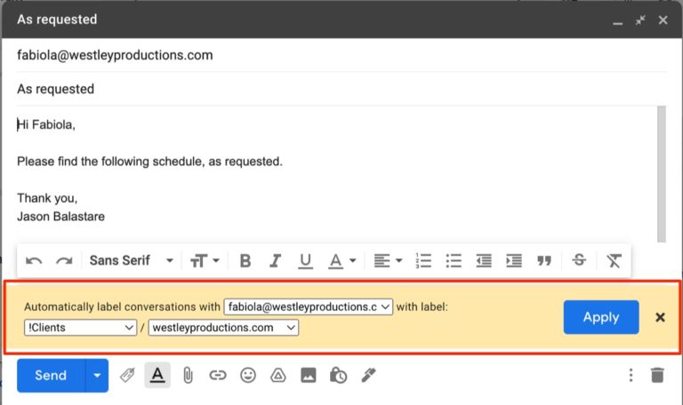The width and height of the screenshot is (683, 405).
Task: Insert an emoji
Action: [x=248, y=375]
